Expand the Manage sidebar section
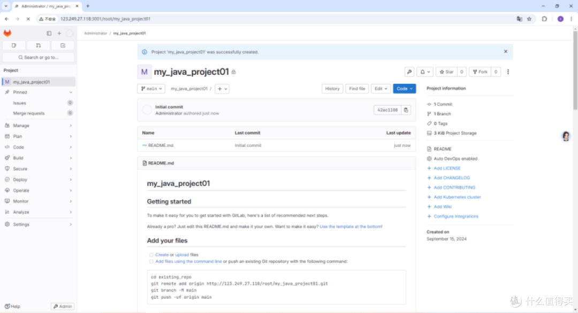 [x=39, y=126]
